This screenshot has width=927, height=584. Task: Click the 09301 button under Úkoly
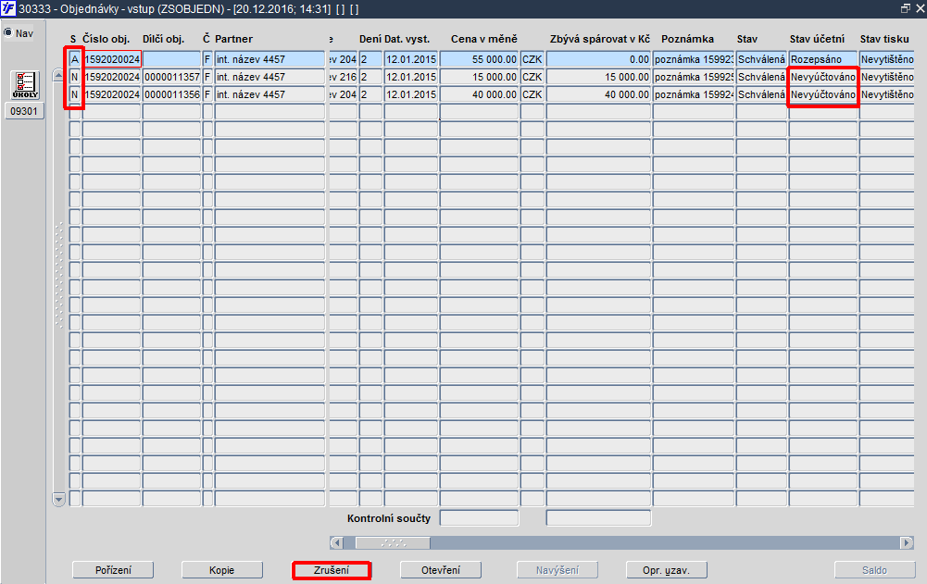tap(24, 111)
